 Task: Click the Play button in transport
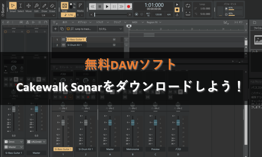click(x=107, y=6)
